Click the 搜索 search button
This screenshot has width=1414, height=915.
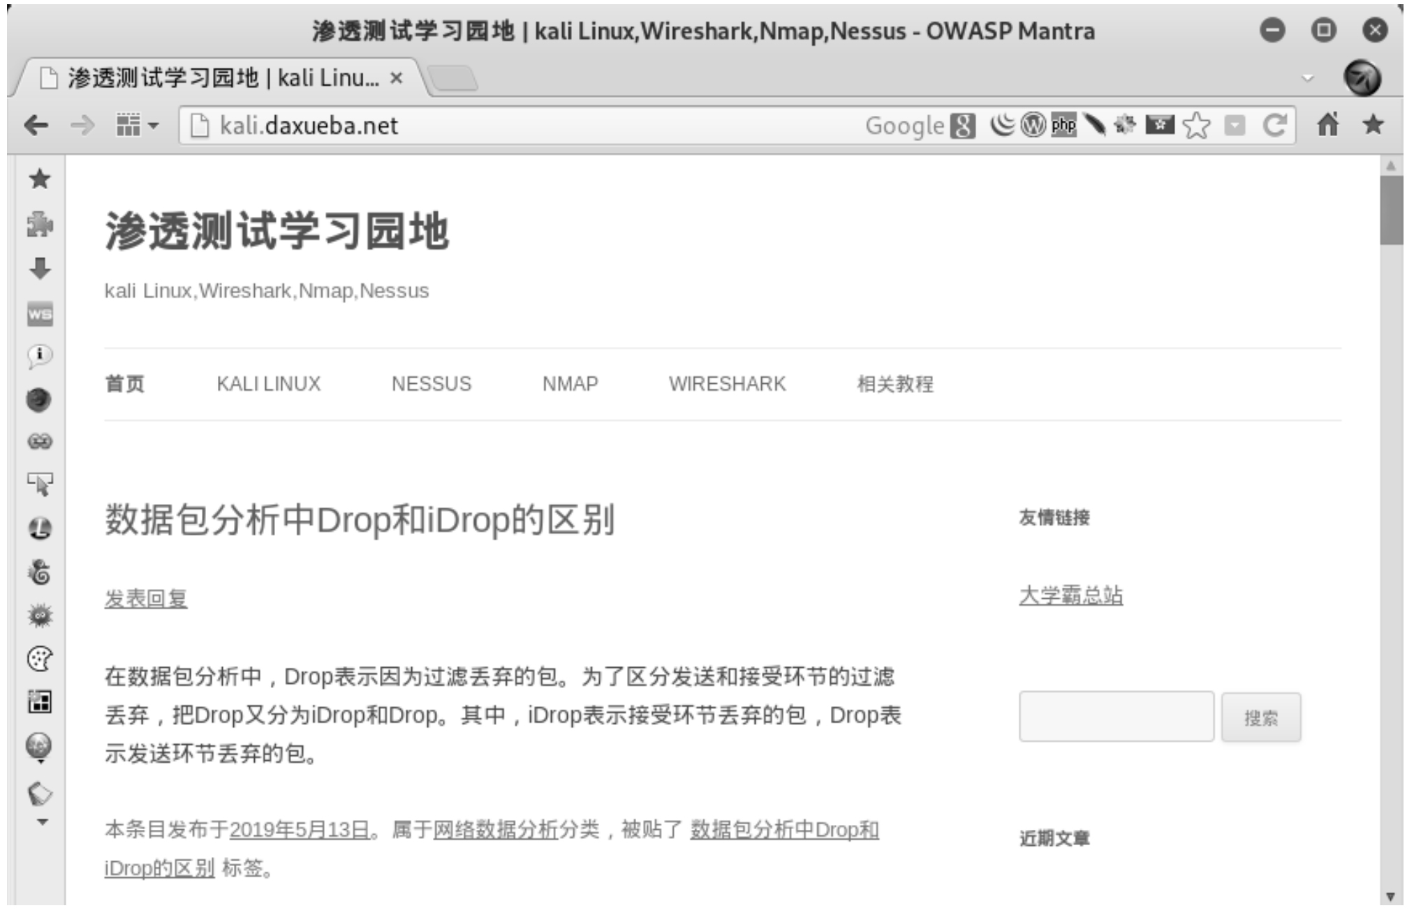point(1261,717)
